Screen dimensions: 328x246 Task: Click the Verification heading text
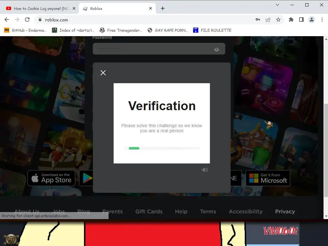pos(162,106)
